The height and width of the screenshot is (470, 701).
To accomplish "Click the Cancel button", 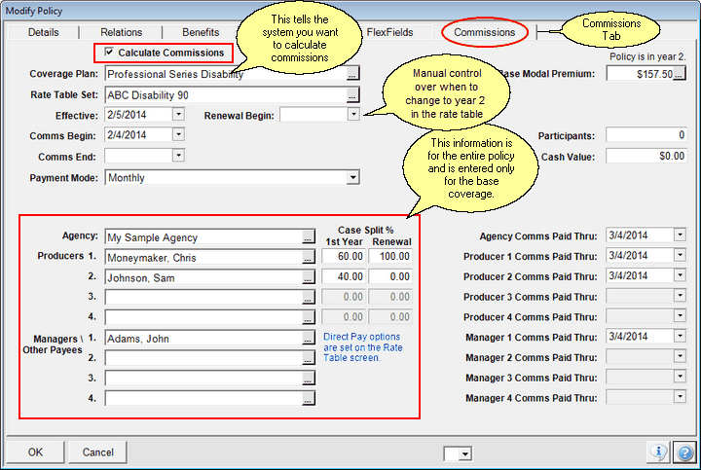I will (97, 452).
